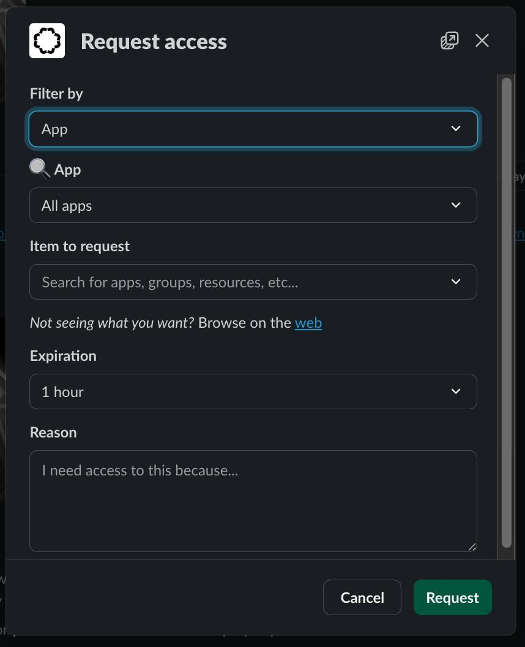Open the web link to browse items
This screenshot has height=647, width=525.
[x=308, y=323]
